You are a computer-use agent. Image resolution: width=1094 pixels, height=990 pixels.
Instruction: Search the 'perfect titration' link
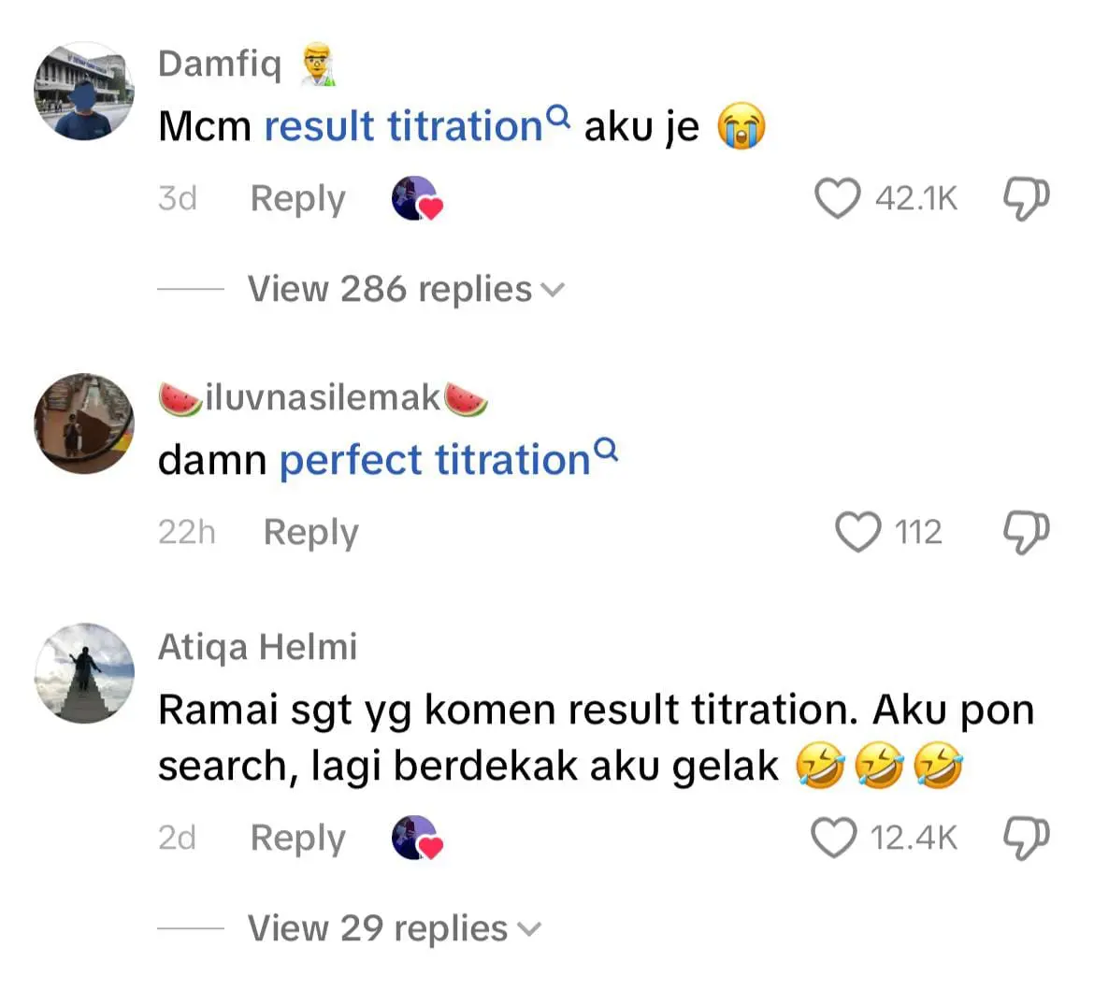(448, 460)
